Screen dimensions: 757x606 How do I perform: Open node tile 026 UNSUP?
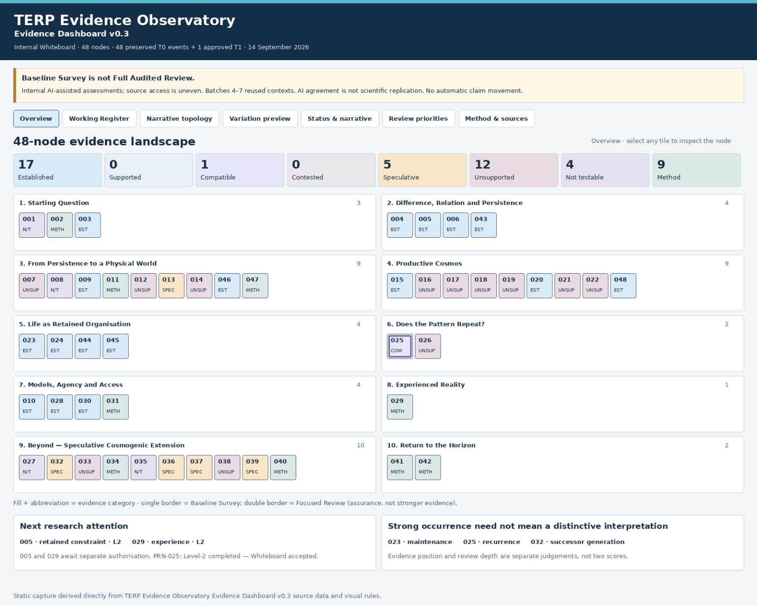tap(428, 346)
